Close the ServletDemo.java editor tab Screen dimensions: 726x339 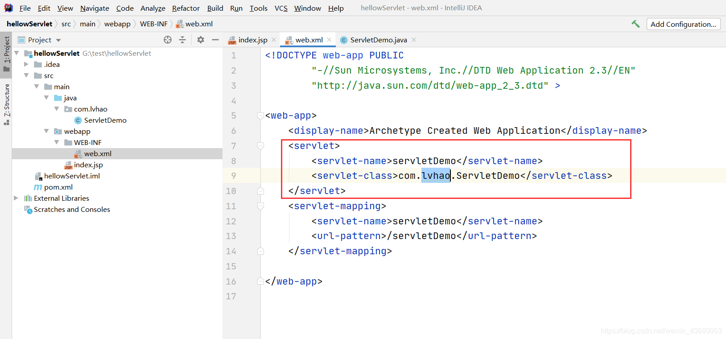[x=414, y=40]
